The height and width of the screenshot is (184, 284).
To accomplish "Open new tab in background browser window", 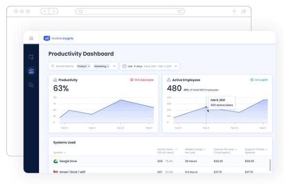I will click(x=234, y=11).
